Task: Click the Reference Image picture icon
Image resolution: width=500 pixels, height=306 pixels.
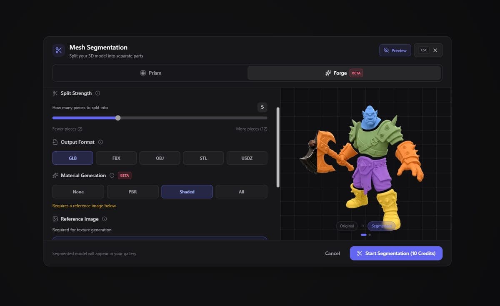Action: click(55, 219)
